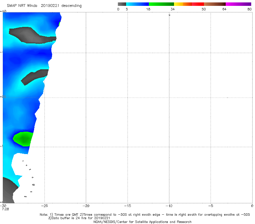The width and height of the screenshot is (255, 224).
Task: Click the 'Data buffer is 24 hrs' note
Action: (79, 218)
